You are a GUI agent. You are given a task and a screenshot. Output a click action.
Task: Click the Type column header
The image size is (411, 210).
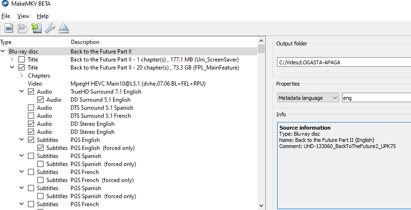tap(35, 42)
